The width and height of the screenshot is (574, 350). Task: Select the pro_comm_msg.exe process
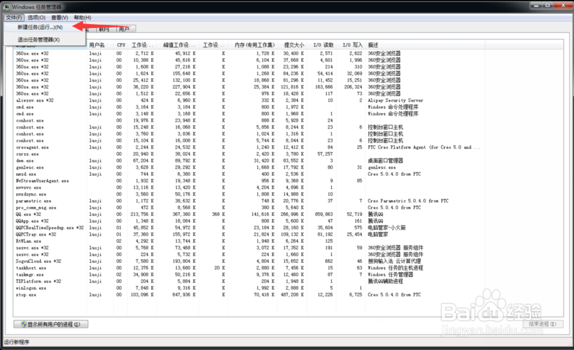point(36,208)
